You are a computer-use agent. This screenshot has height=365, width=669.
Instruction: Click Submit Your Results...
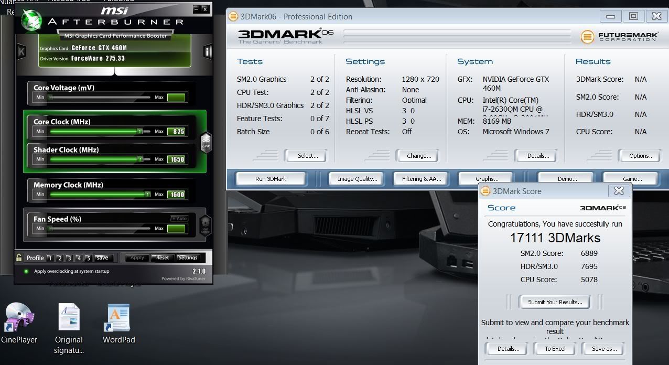(555, 302)
